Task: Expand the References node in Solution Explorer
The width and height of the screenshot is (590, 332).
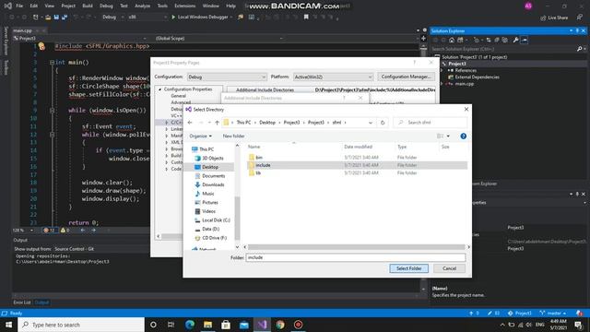Action: 442,70
